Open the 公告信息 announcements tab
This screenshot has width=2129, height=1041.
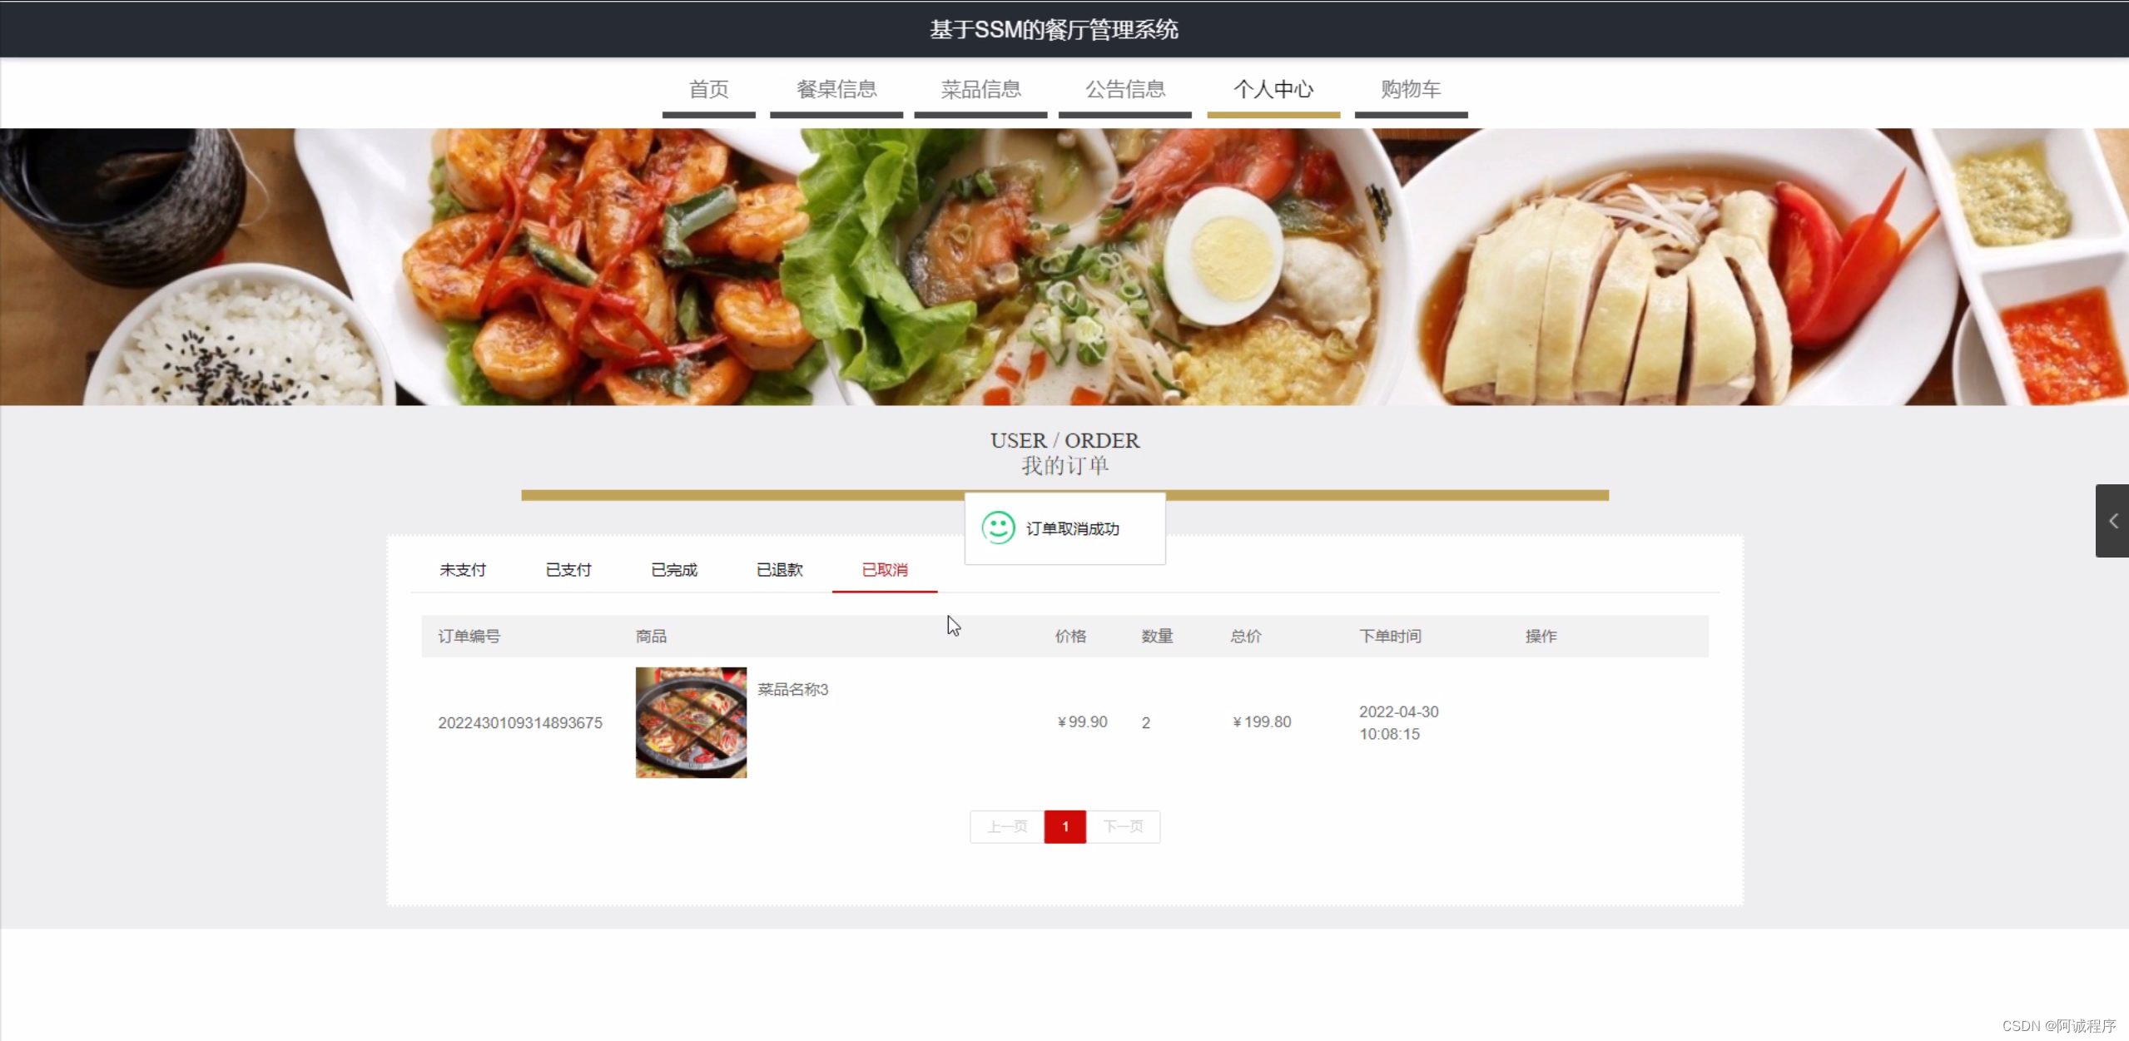tap(1125, 89)
